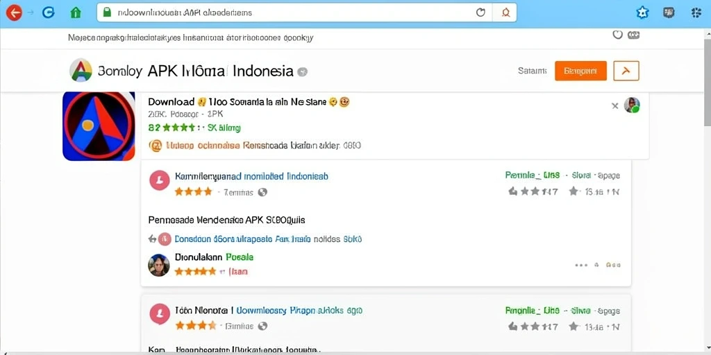Click the colorful triangle site logo
The width and height of the screenshot is (711, 355).
(x=81, y=70)
